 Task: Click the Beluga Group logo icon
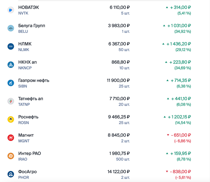click(x=11, y=28)
